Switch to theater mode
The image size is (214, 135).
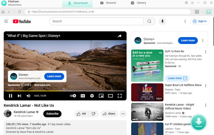click(110, 96)
